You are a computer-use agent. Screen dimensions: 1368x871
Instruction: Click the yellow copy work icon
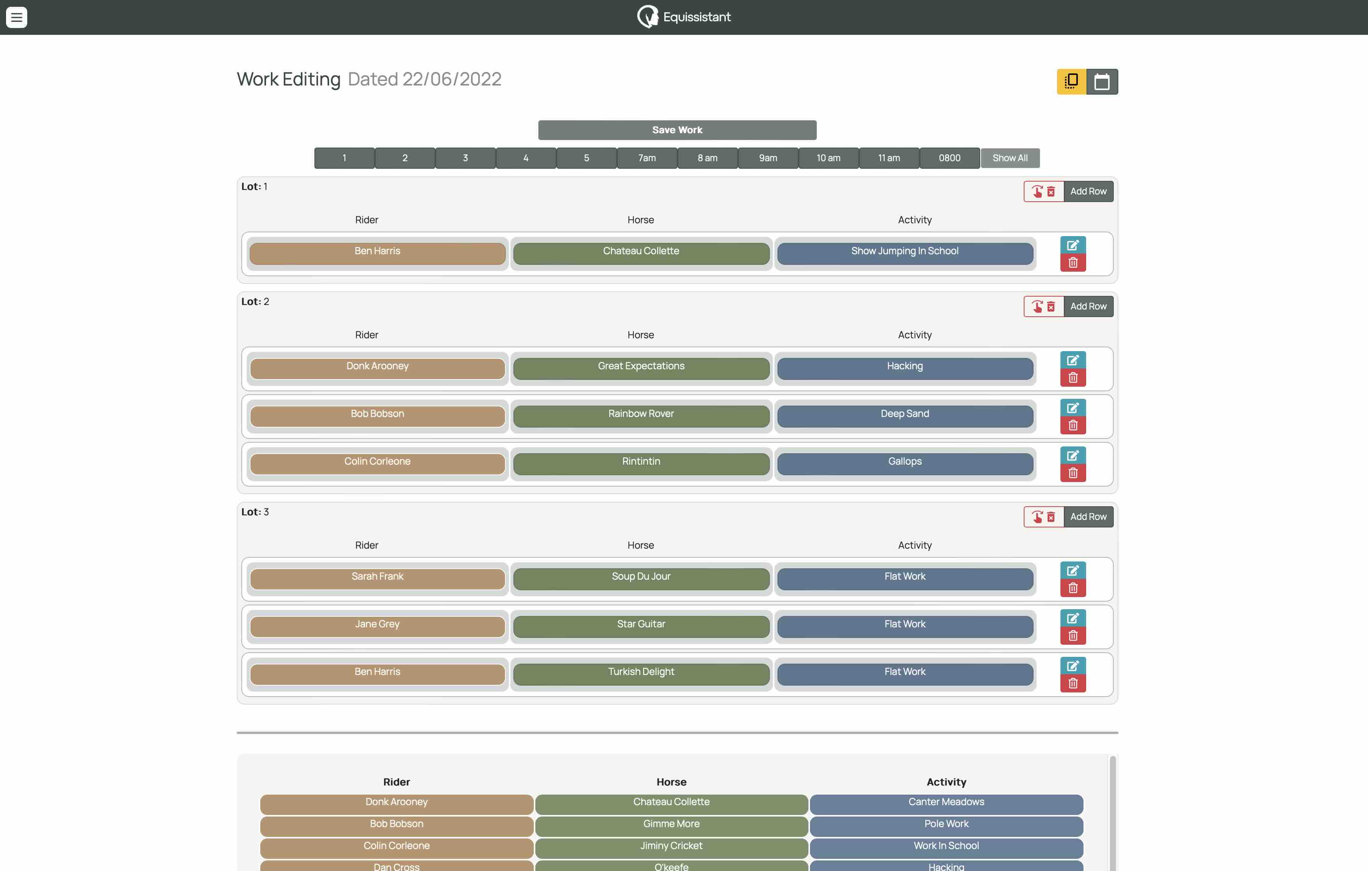(x=1071, y=81)
